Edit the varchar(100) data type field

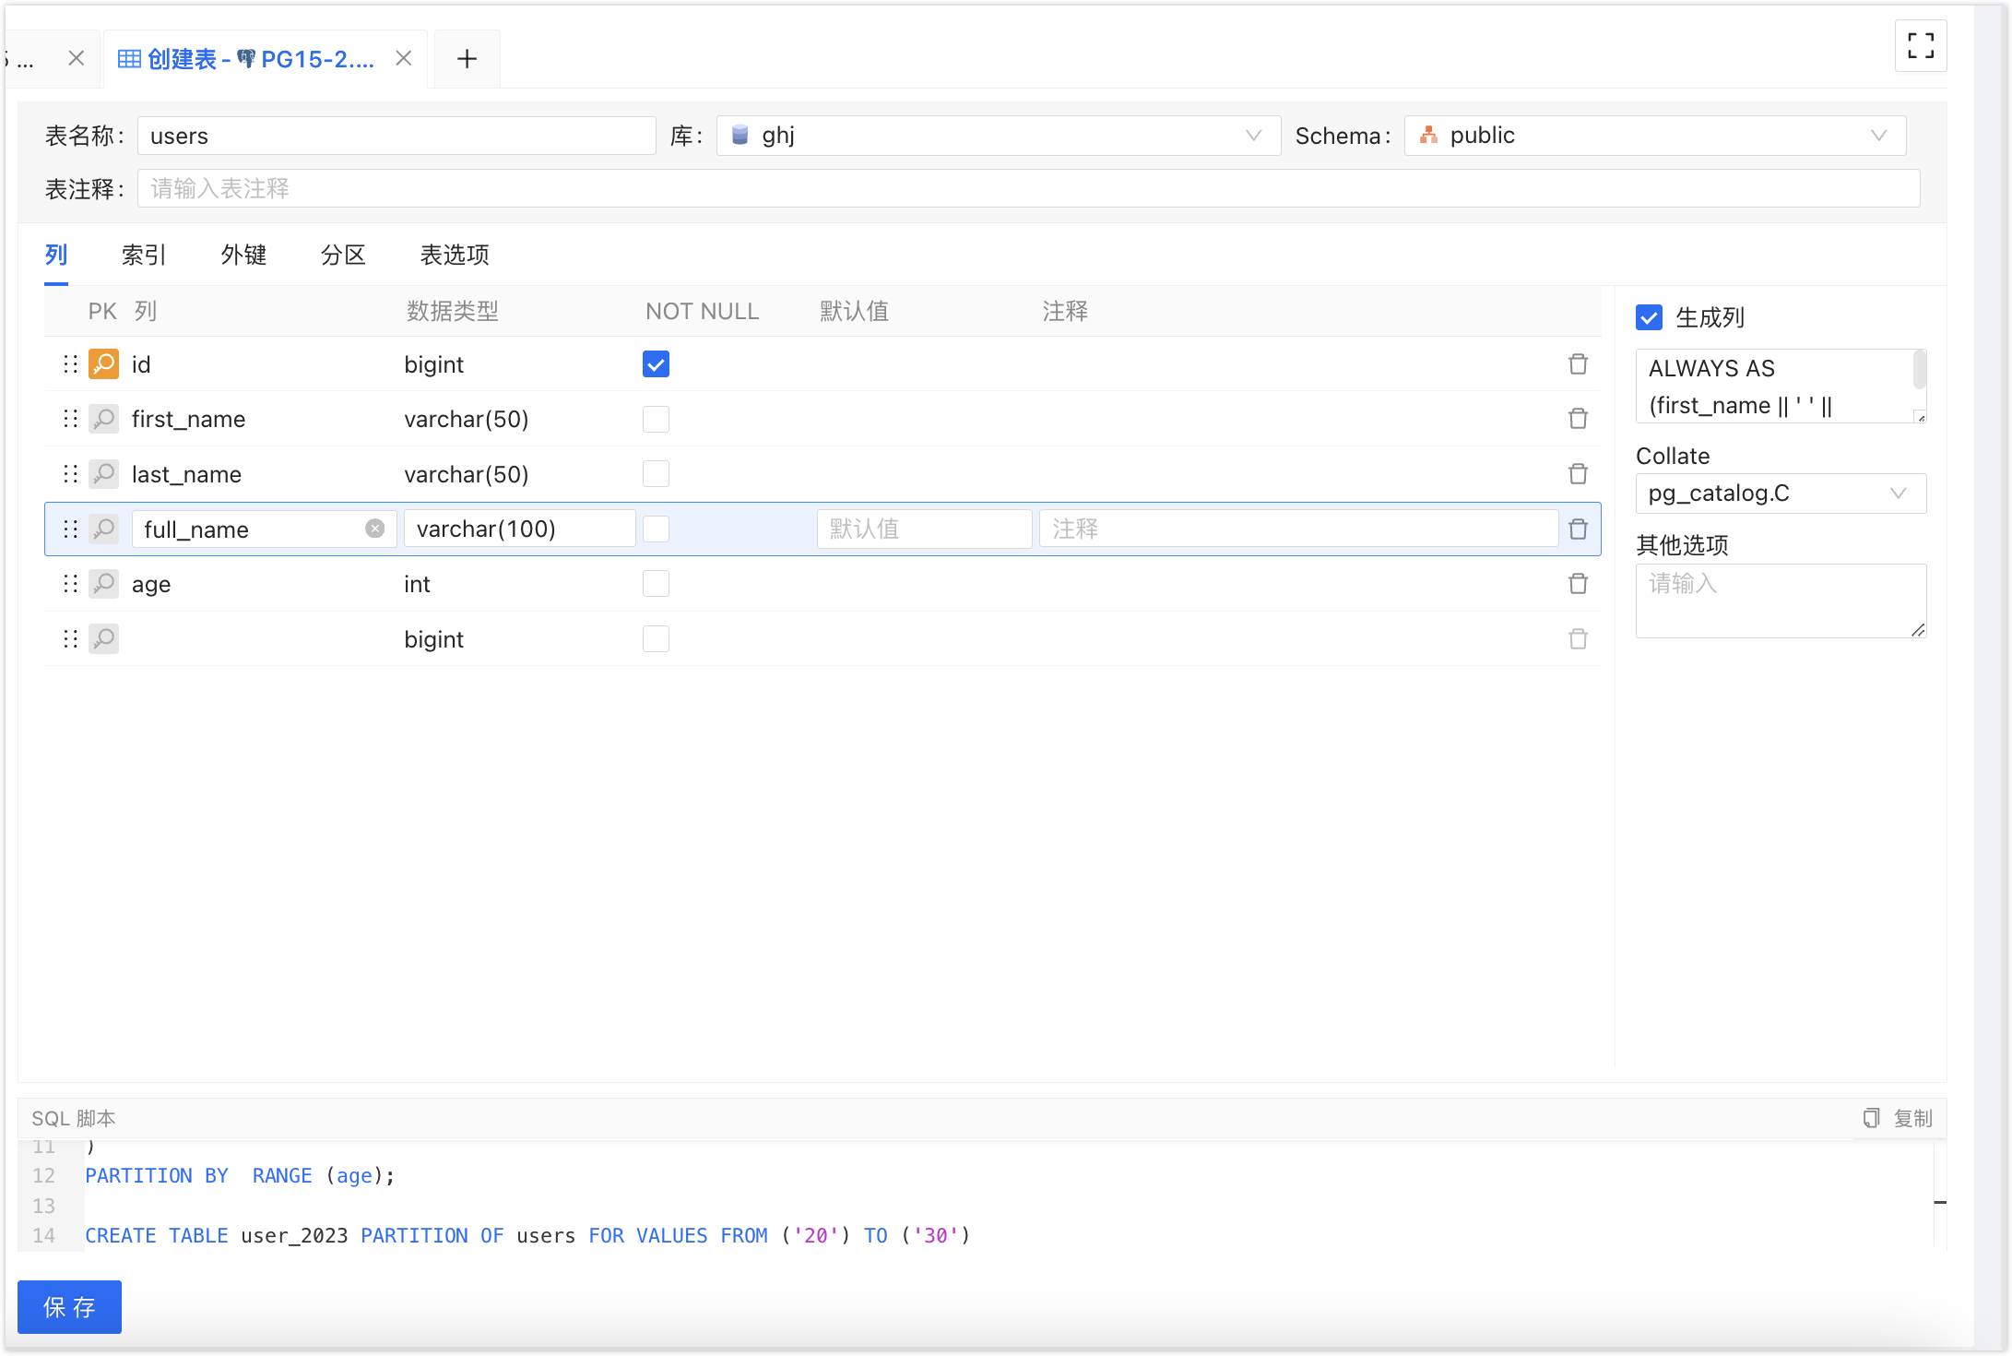(x=519, y=529)
